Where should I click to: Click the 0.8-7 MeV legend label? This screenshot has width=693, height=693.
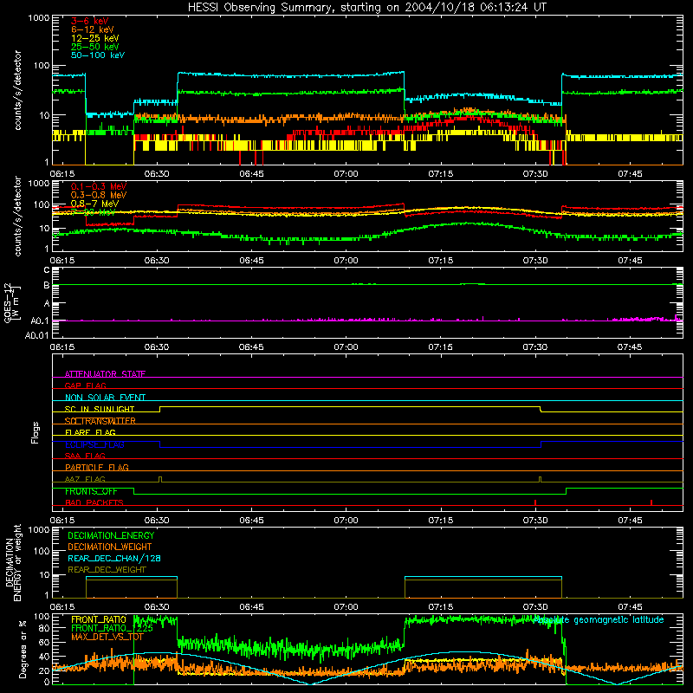pos(94,204)
